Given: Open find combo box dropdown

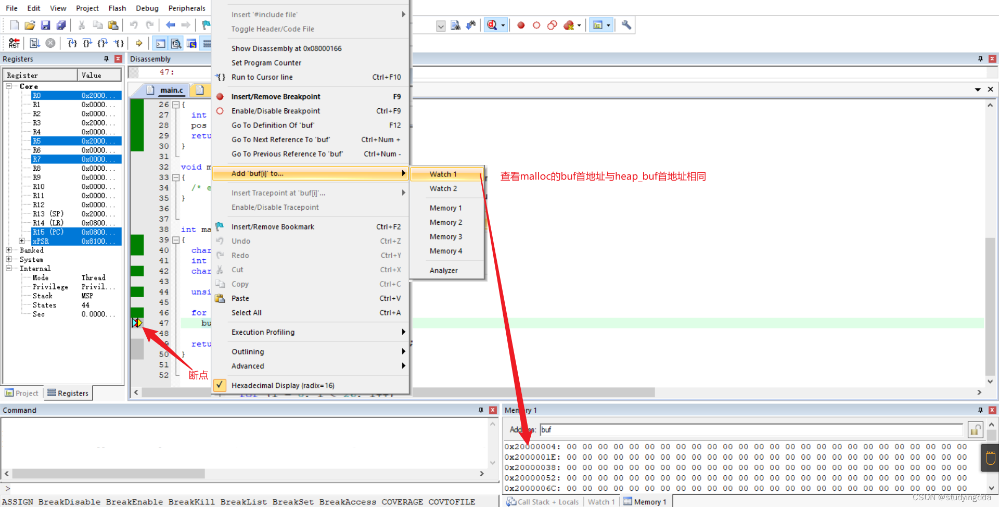Looking at the screenshot, I should click(x=441, y=26).
